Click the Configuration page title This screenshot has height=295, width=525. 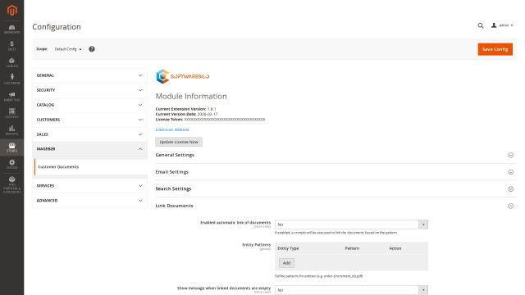[x=57, y=27]
